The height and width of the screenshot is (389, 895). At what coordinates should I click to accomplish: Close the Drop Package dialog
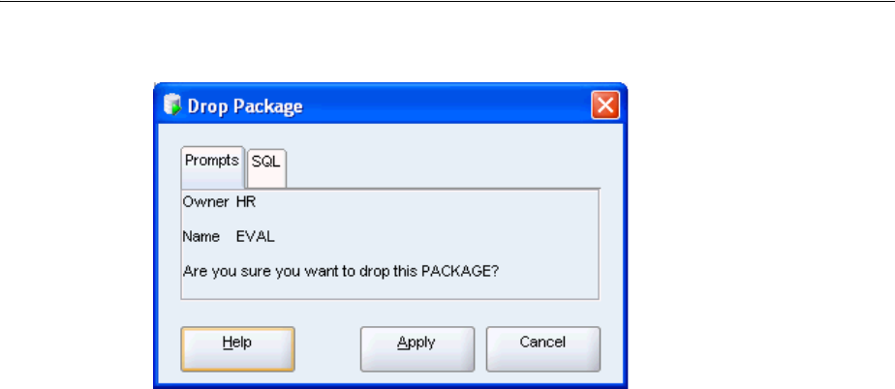click(605, 105)
